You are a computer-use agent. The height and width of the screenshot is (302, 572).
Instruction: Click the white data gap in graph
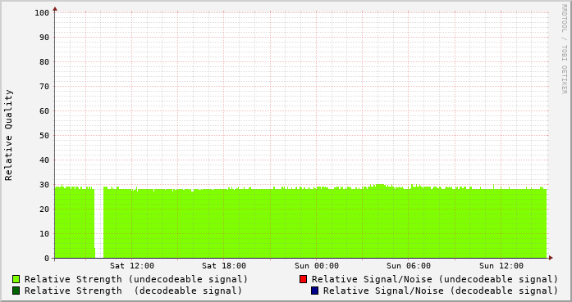pyautogui.click(x=98, y=223)
